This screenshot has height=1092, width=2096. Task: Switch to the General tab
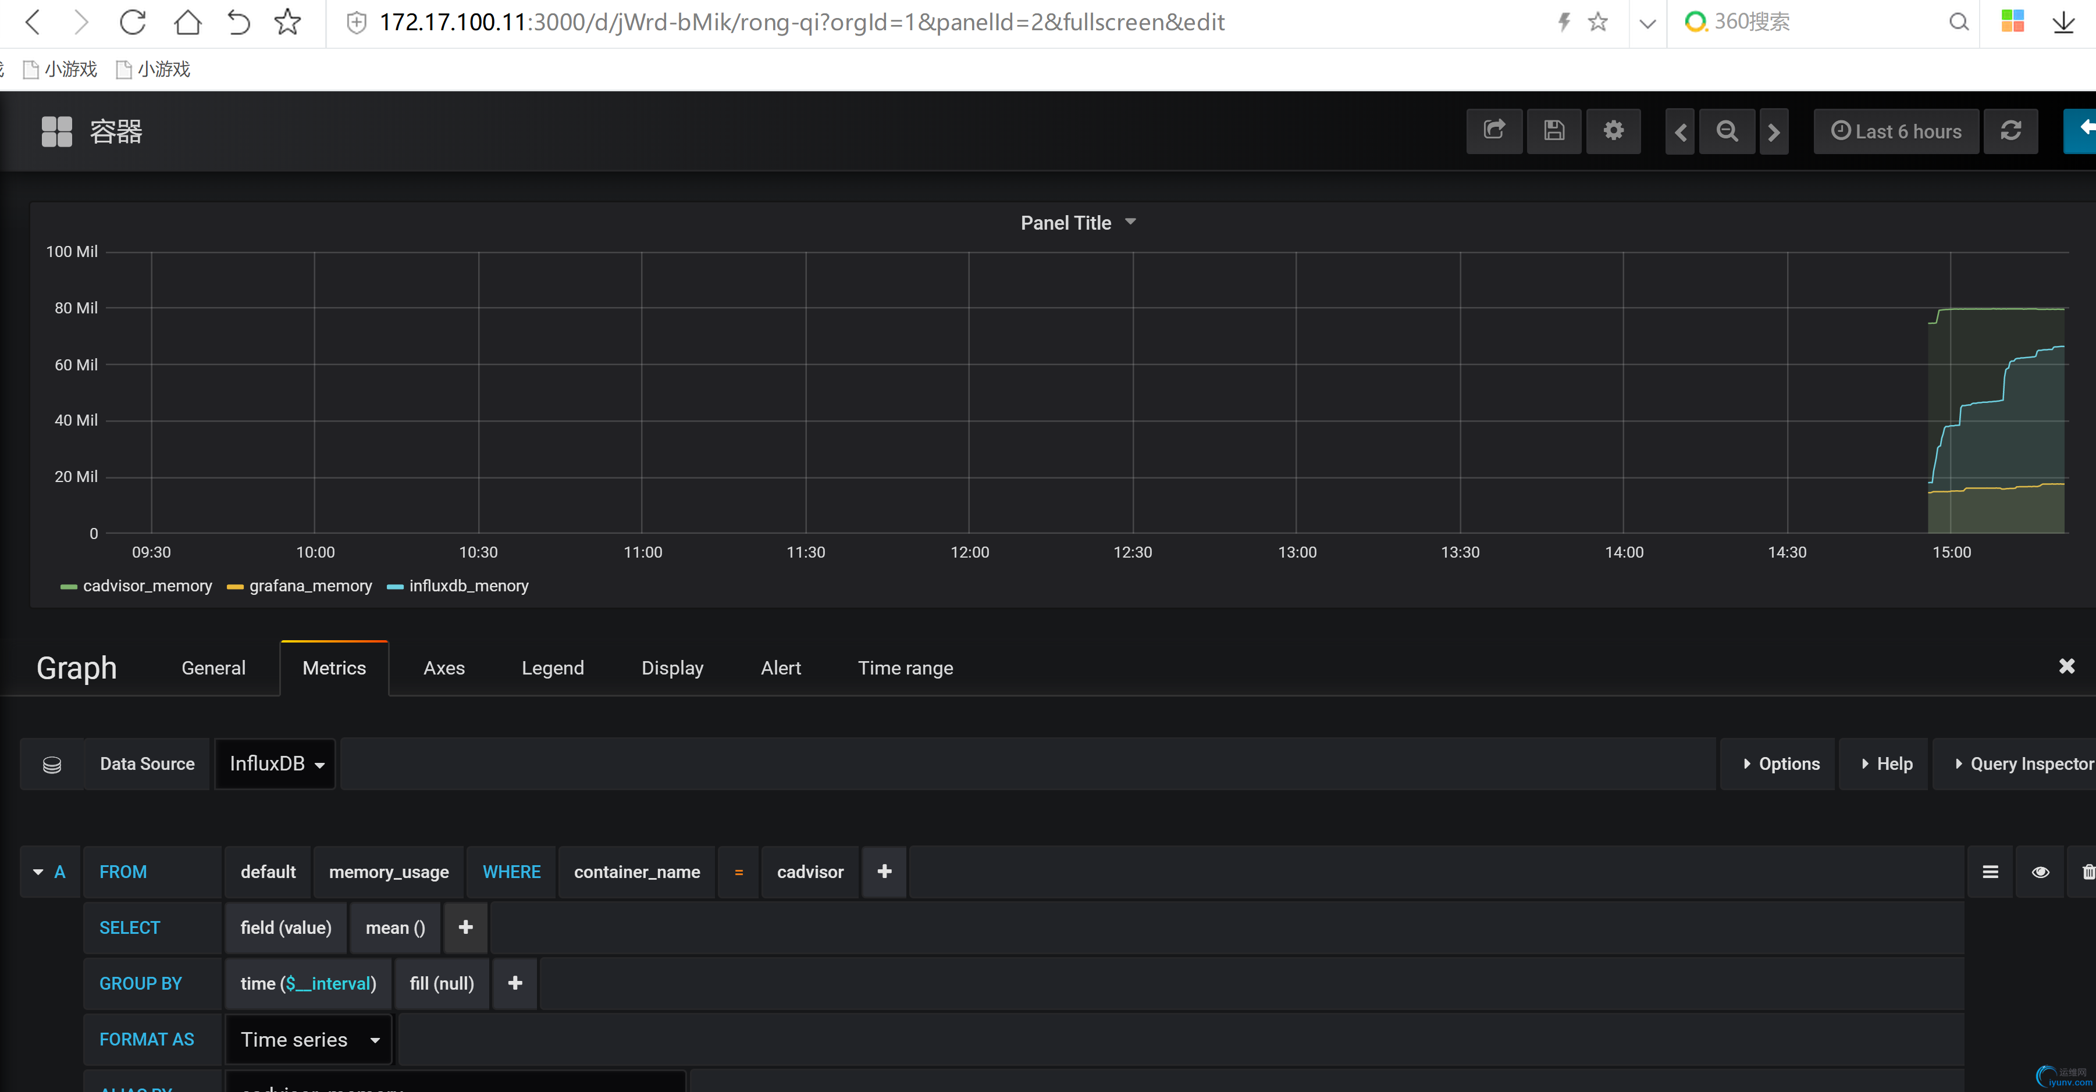click(x=213, y=668)
